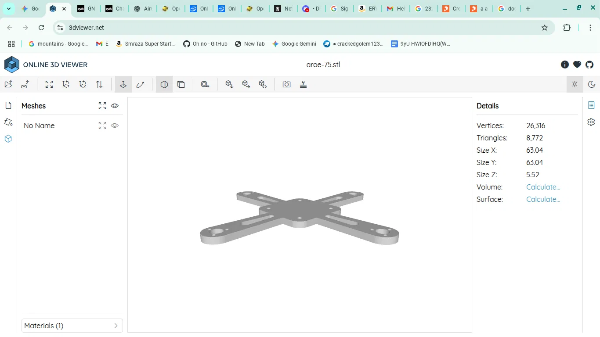Create a snapshot with the camera icon

pos(287,84)
